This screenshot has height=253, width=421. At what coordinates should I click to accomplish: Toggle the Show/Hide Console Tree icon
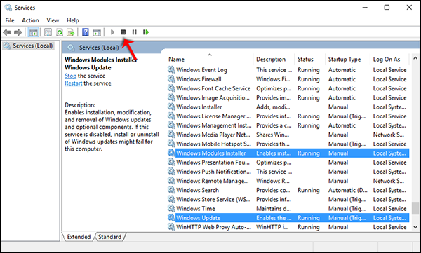click(34, 32)
